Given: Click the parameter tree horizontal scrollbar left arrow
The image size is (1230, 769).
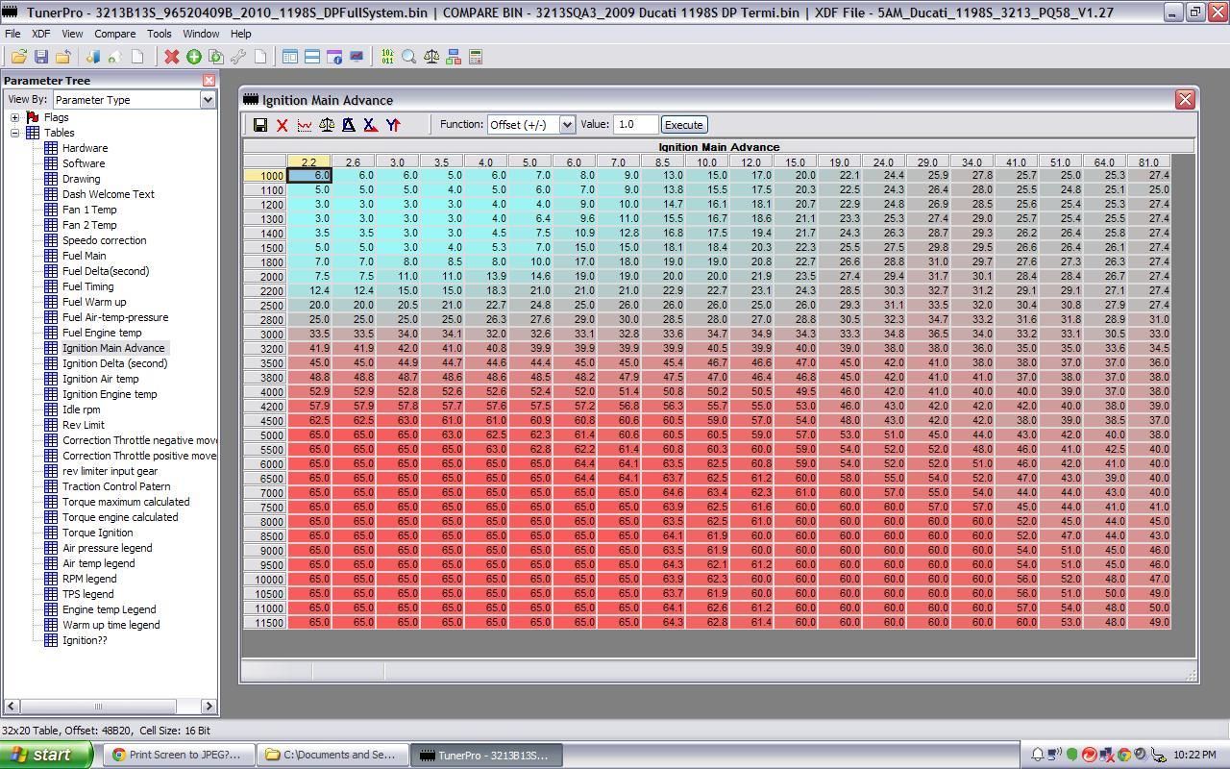Looking at the screenshot, I should [x=11, y=707].
